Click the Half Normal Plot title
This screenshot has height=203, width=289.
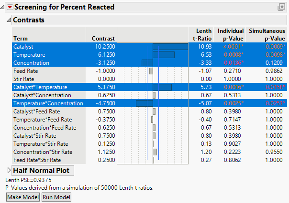pos(41,171)
